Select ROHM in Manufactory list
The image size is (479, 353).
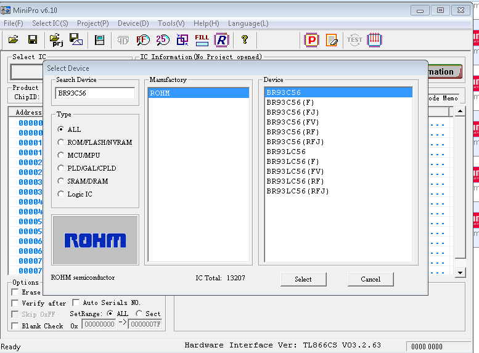[x=199, y=93]
